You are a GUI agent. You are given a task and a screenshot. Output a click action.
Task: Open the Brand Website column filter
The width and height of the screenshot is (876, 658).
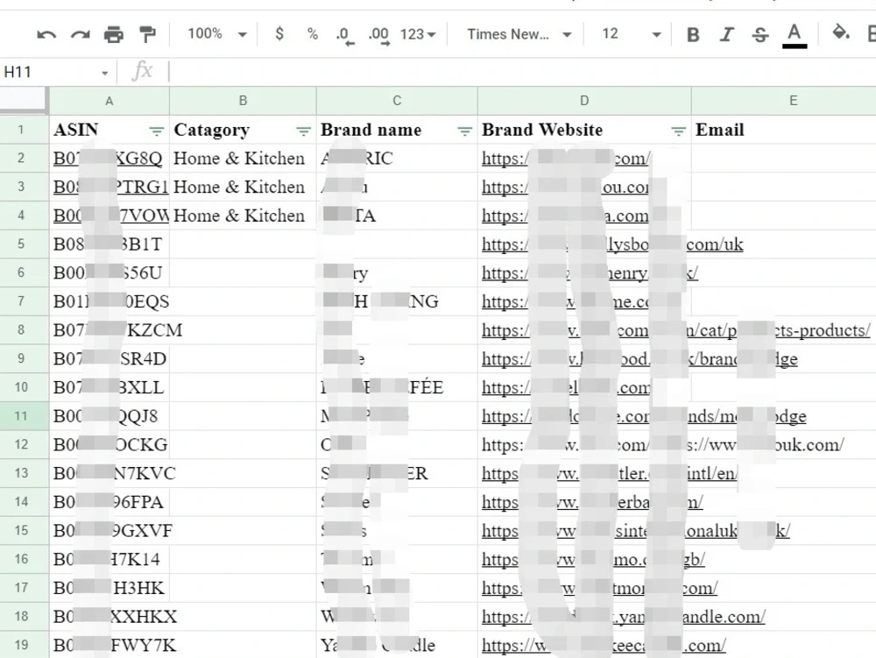tap(678, 131)
